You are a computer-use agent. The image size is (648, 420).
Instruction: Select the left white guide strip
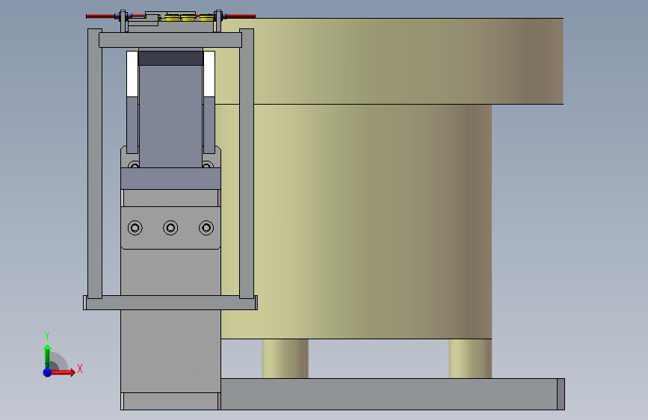point(132,74)
